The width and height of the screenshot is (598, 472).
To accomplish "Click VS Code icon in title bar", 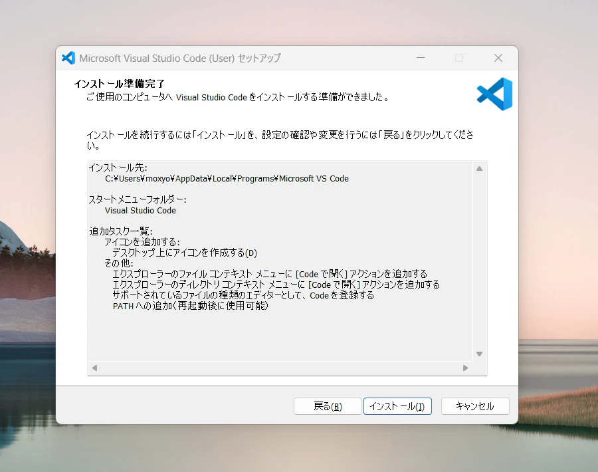I will pos(68,58).
